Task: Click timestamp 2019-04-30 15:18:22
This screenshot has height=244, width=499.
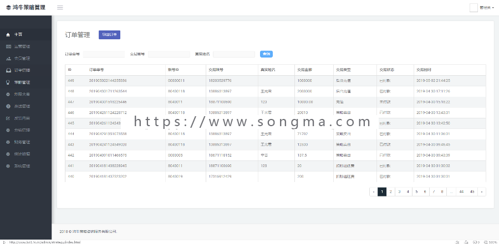Action: [x=433, y=102]
